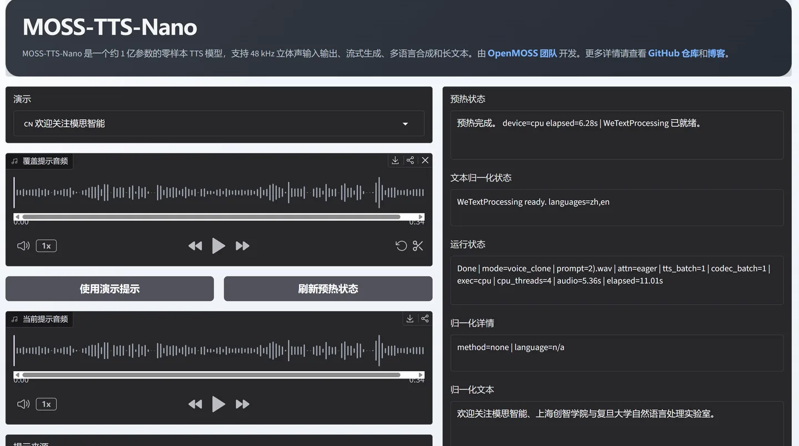Open the GitHub 仓库 link

673,53
